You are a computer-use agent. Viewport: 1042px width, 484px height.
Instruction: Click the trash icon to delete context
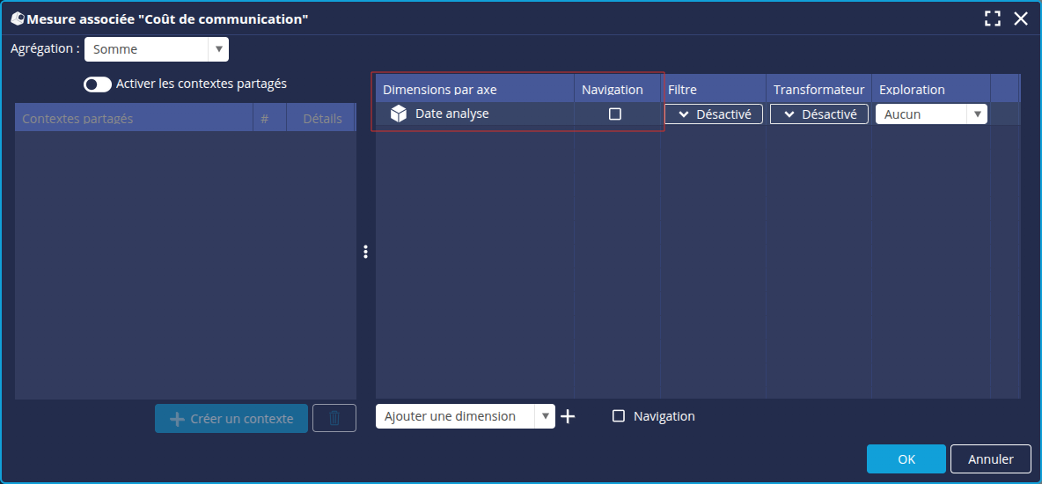[x=334, y=418]
